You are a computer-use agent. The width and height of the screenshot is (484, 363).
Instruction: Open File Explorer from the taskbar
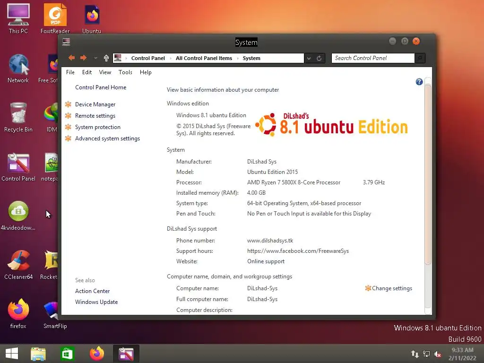pyautogui.click(x=38, y=354)
